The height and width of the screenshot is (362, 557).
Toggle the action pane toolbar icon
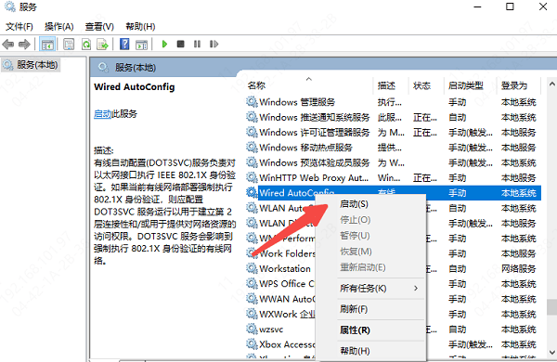(141, 44)
